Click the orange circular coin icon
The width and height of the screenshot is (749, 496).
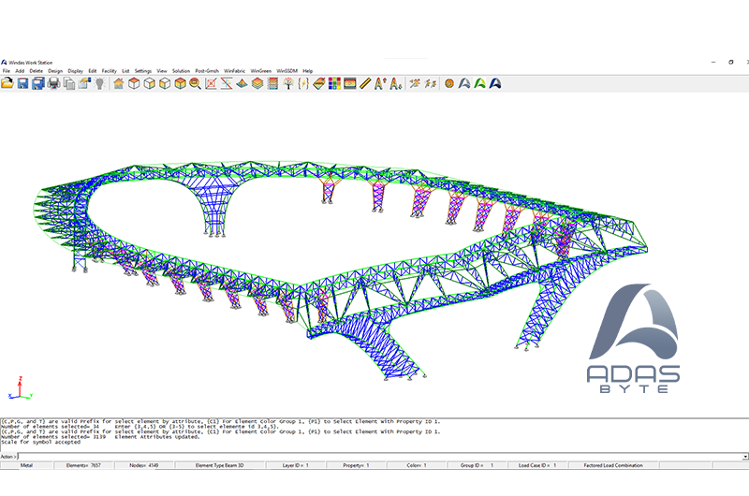tap(449, 83)
